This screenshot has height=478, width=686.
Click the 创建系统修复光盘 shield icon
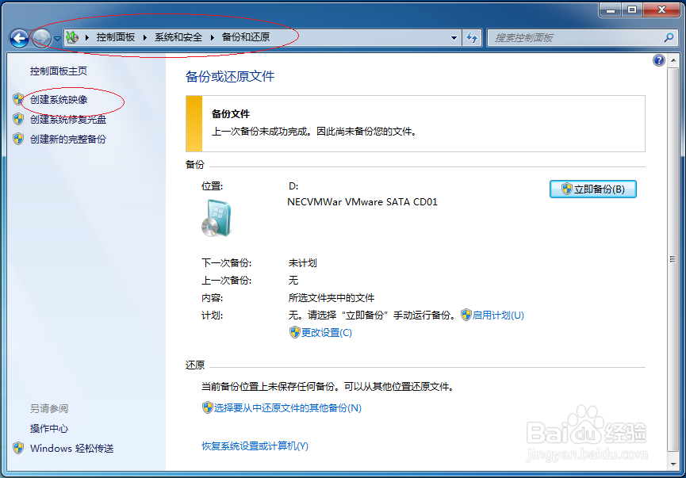pos(18,120)
